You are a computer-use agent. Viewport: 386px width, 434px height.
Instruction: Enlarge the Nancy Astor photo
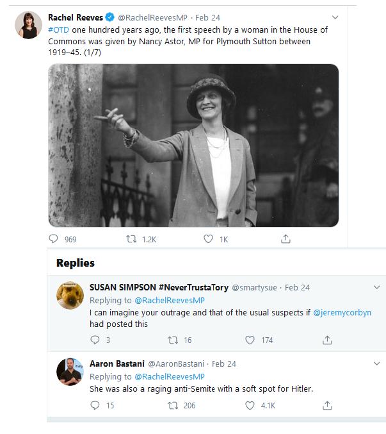coord(193,145)
